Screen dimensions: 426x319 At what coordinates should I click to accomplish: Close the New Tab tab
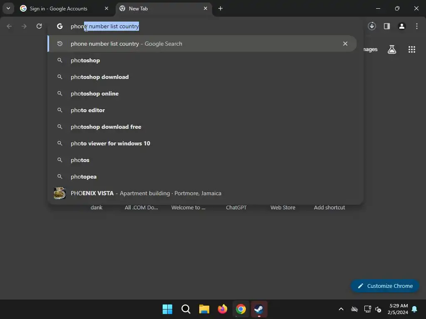pos(206,8)
